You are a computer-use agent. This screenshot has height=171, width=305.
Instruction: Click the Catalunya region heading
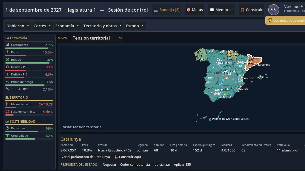point(71,139)
